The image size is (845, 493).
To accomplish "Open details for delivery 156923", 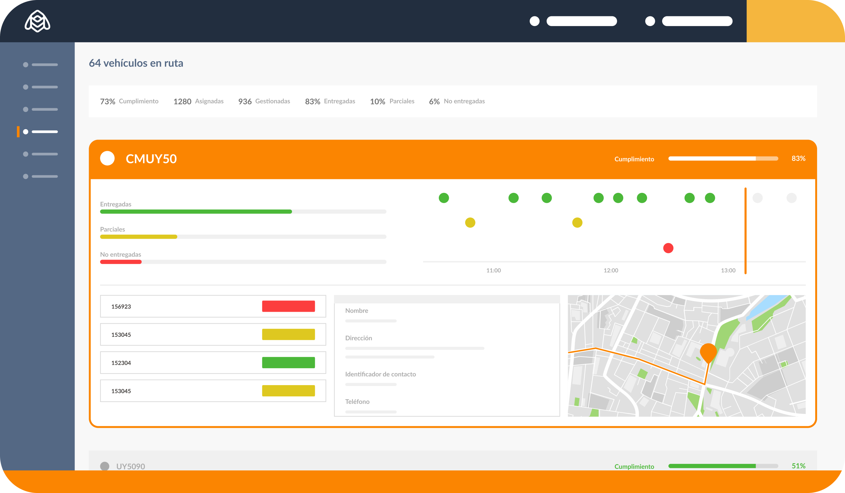I will [213, 306].
